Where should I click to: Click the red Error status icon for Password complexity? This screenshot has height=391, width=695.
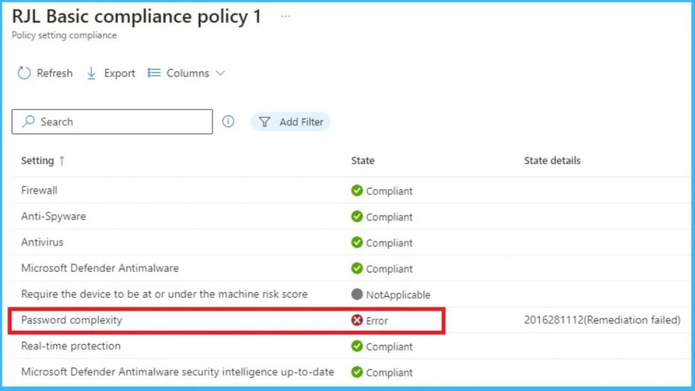[x=357, y=321]
